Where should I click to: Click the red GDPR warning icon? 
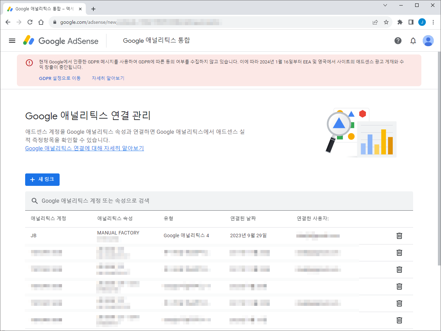tap(29, 62)
